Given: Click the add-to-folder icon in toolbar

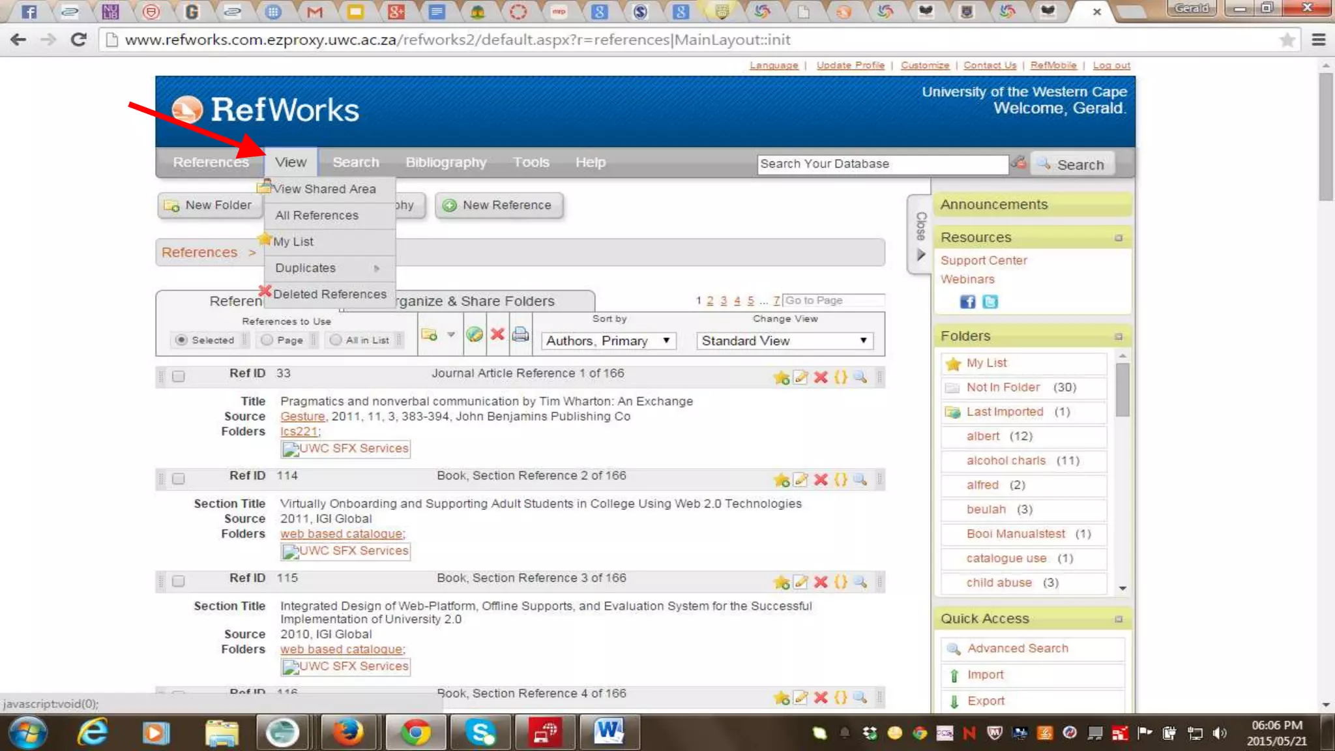Looking at the screenshot, I should coord(430,334).
